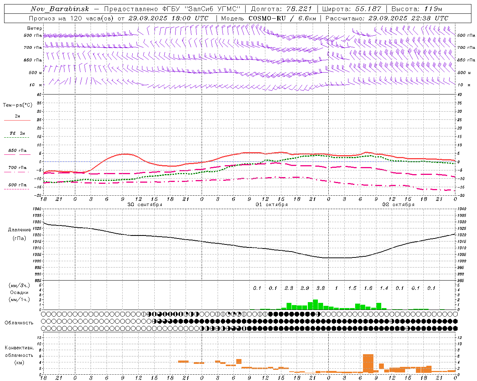Select the forecast start 29.09.2025 18:00 UTC
This screenshot has width=477, height=381.
(x=168, y=18)
